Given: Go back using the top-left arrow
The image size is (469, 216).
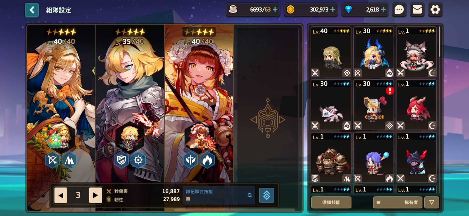Looking at the screenshot, I should 32,10.
